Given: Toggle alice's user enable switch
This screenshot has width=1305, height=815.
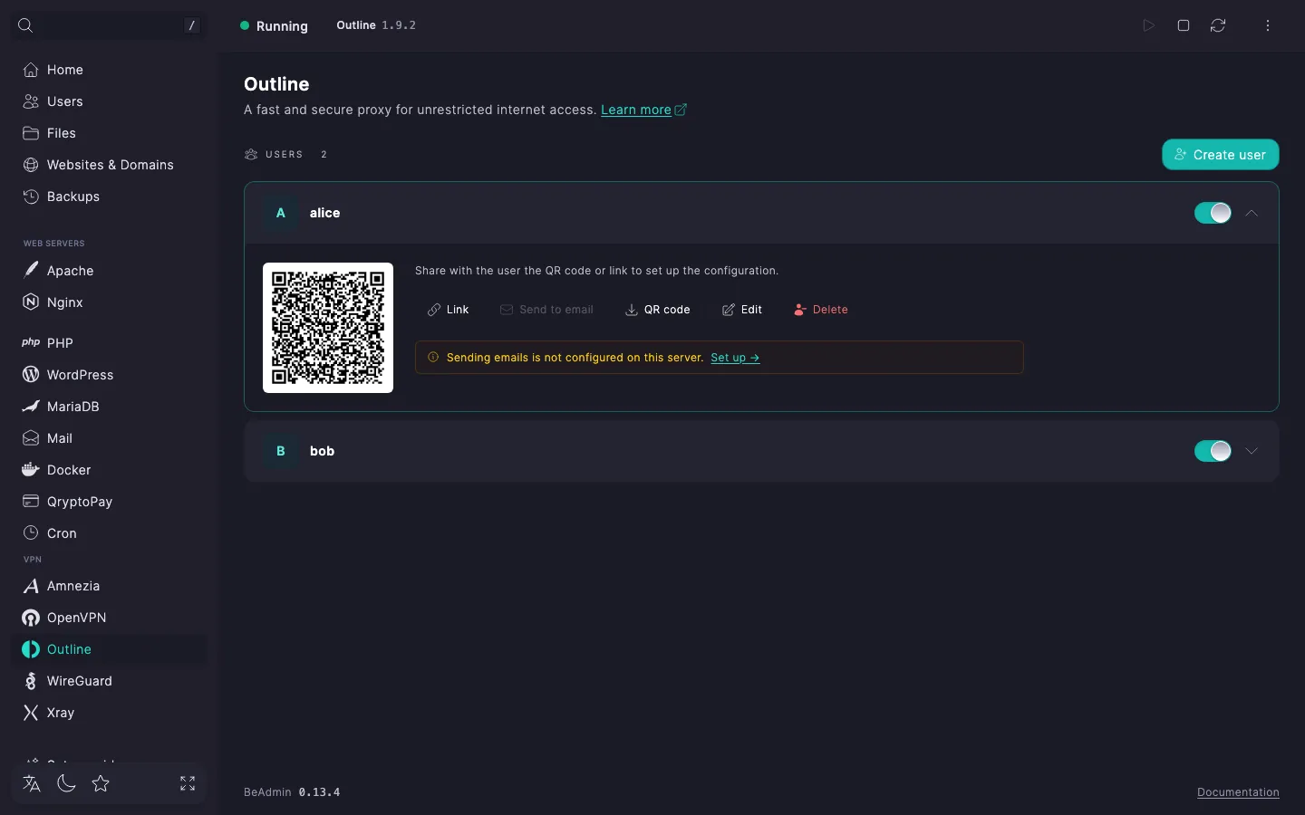Looking at the screenshot, I should (1213, 213).
